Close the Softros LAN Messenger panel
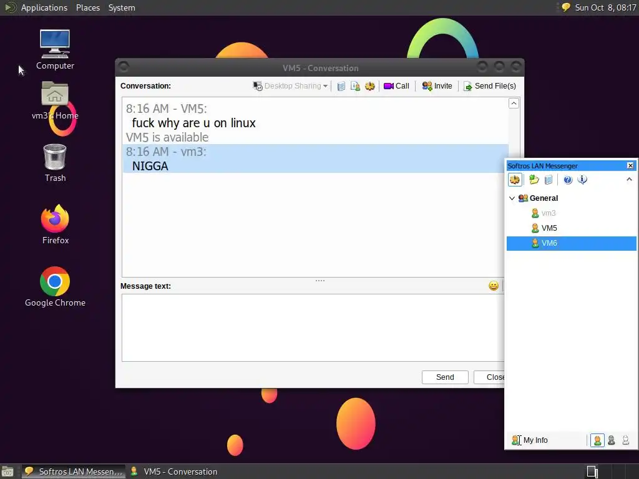This screenshot has width=639, height=479. 630,165
